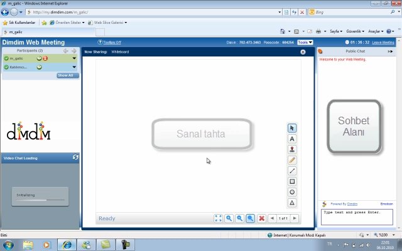Select the m_galic browser tab
This screenshot has height=251, width=402.
pyautogui.click(x=48, y=32)
